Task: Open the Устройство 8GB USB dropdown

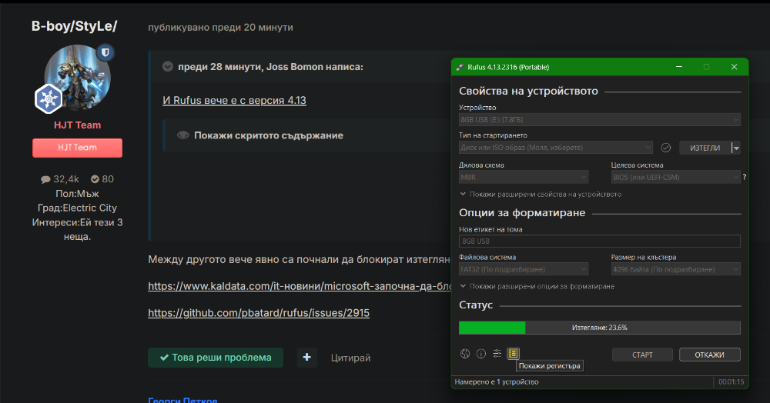Action: click(x=600, y=120)
